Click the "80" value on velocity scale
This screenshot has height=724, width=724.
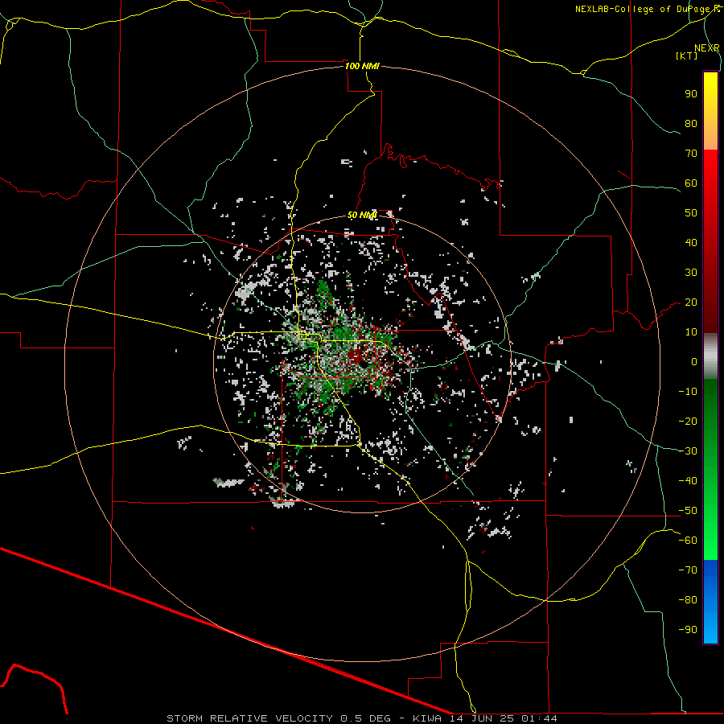point(691,123)
